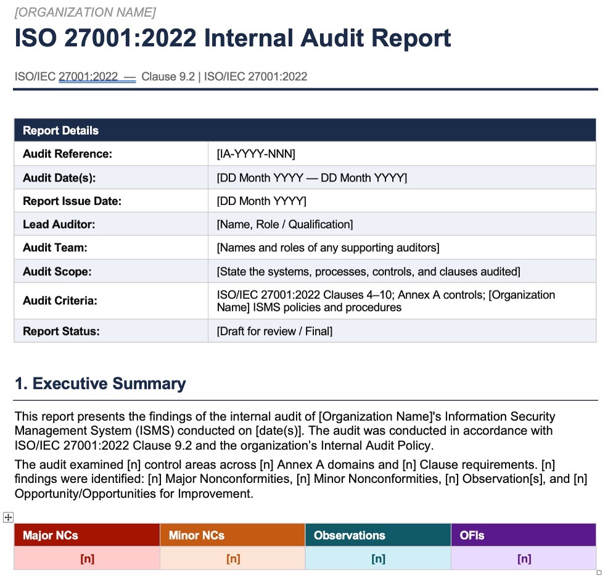613x578 pixels.
Task: Click the Report Details table header
Action: click(305, 130)
